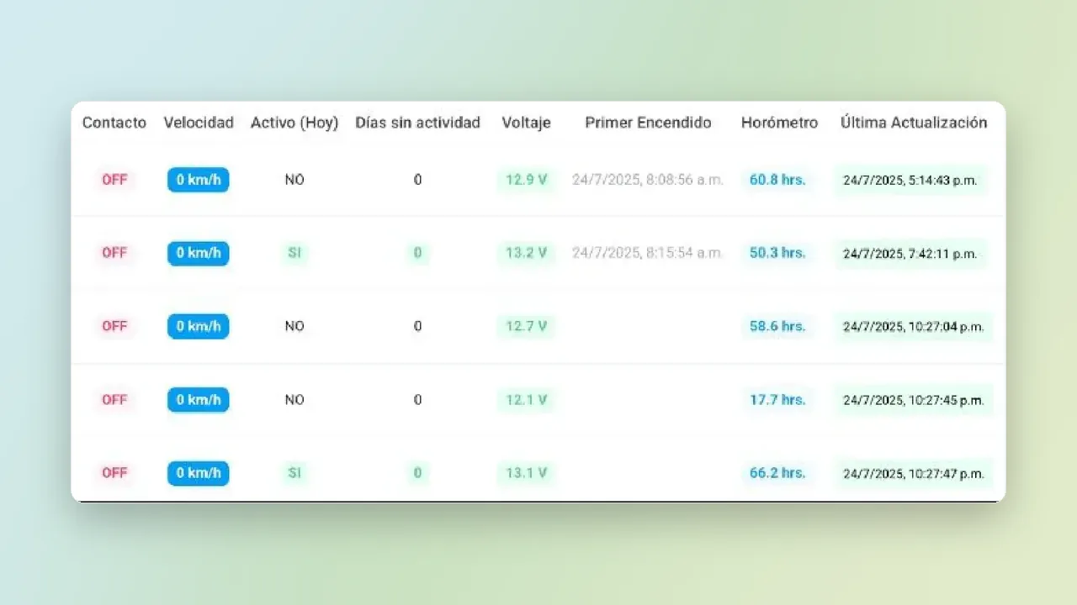Click the 12.7 V voltage cell

526,326
